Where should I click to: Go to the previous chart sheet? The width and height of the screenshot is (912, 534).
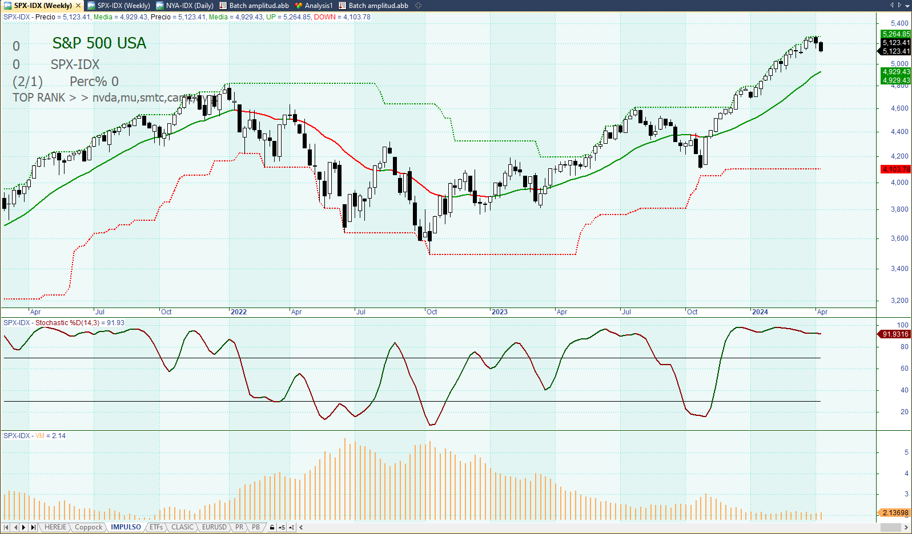pos(15,528)
